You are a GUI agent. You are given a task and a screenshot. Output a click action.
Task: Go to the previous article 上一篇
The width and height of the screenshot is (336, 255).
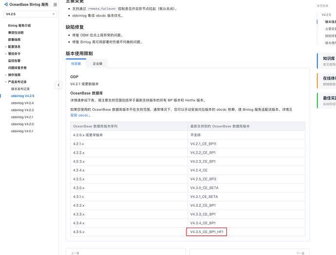[x=126, y=252]
